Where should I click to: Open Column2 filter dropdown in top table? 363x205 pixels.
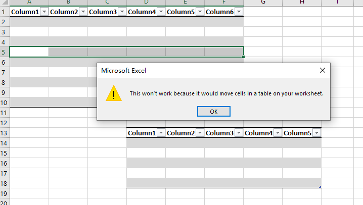83,12
